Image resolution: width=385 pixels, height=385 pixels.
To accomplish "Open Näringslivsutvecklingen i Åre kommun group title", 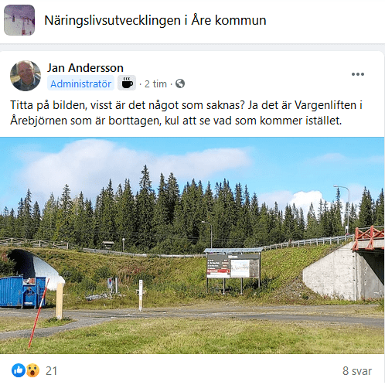I will (155, 20).
